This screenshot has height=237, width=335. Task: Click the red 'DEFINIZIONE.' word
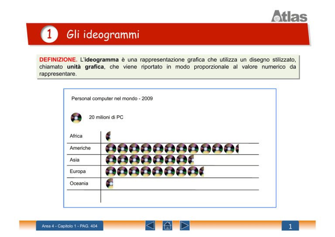tap(58, 60)
